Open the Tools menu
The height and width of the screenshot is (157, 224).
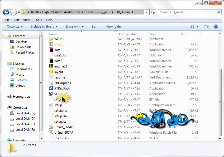pos(38,20)
